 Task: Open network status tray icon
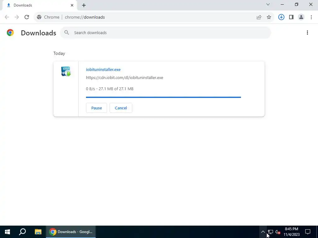(270, 232)
